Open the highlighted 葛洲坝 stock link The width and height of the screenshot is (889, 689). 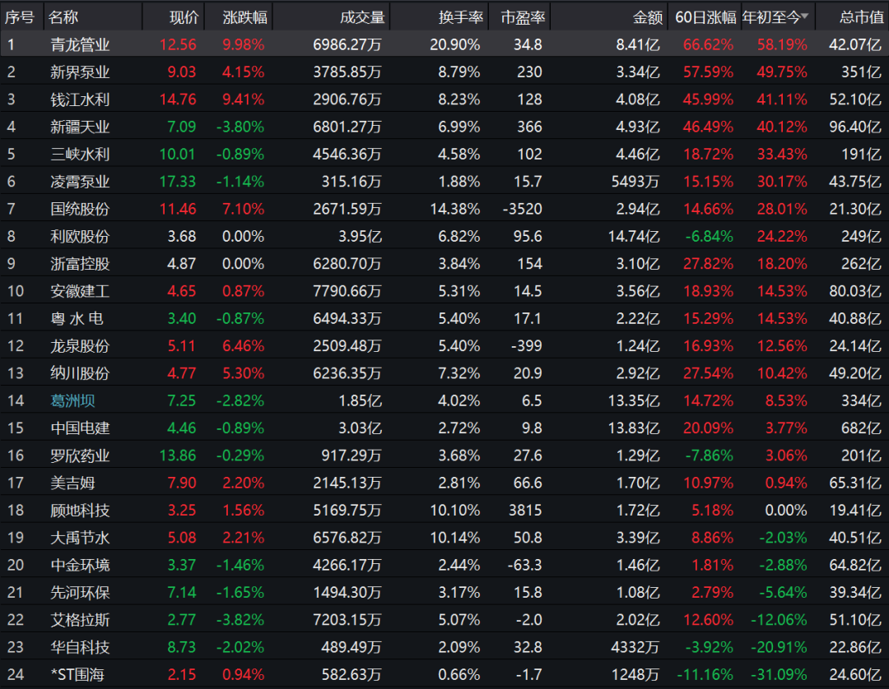point(72,401)
